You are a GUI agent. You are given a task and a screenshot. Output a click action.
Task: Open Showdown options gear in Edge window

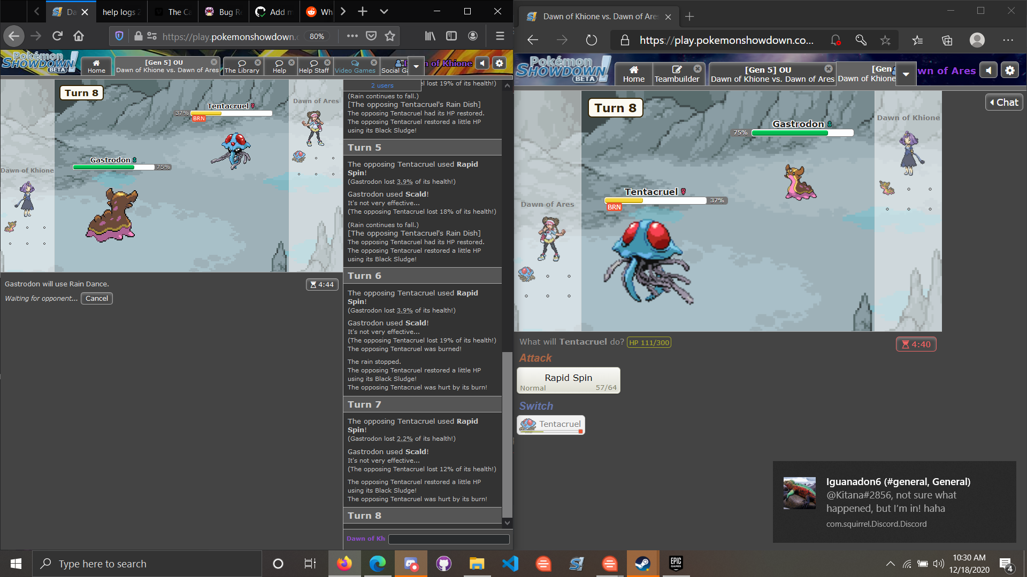tap(1010, 71)
